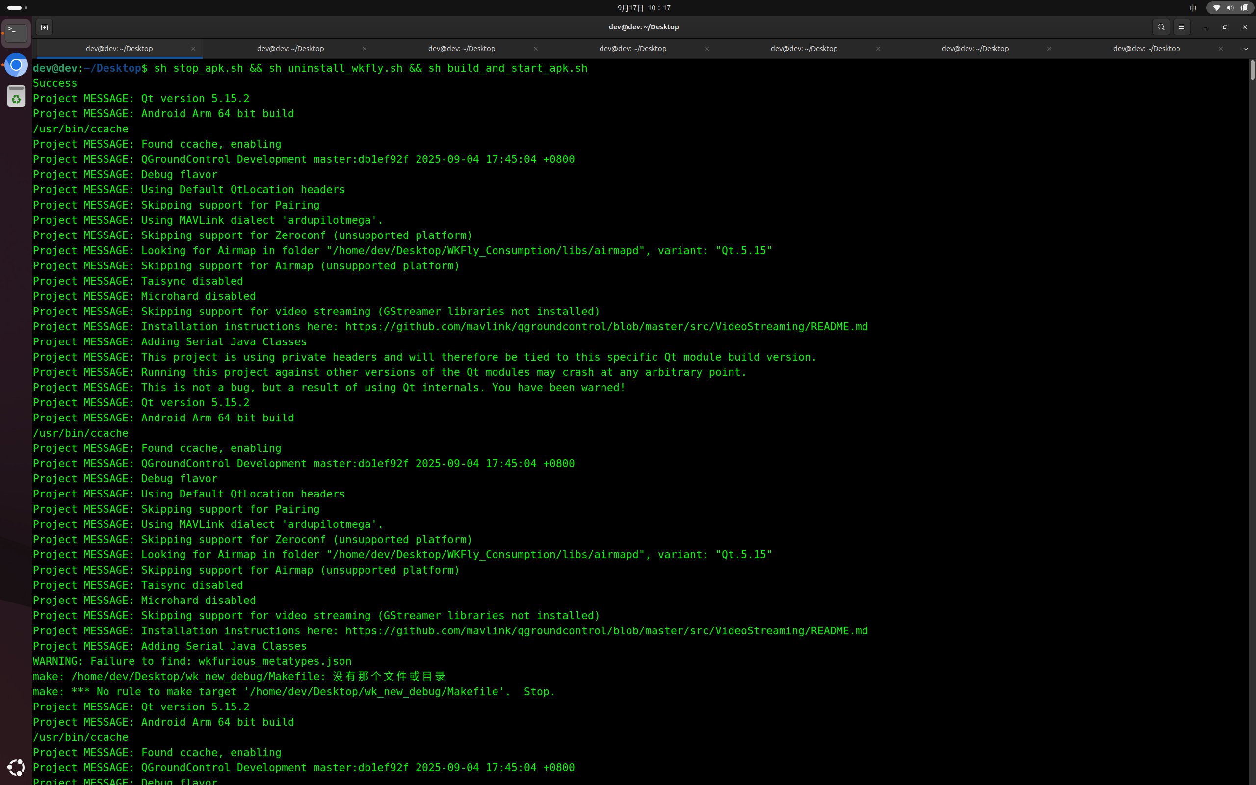This screenshot has width=1256, height=785.
Task: Launch Chromium browser from the dock
Action: pyautogui.click(x=16, y=65)
